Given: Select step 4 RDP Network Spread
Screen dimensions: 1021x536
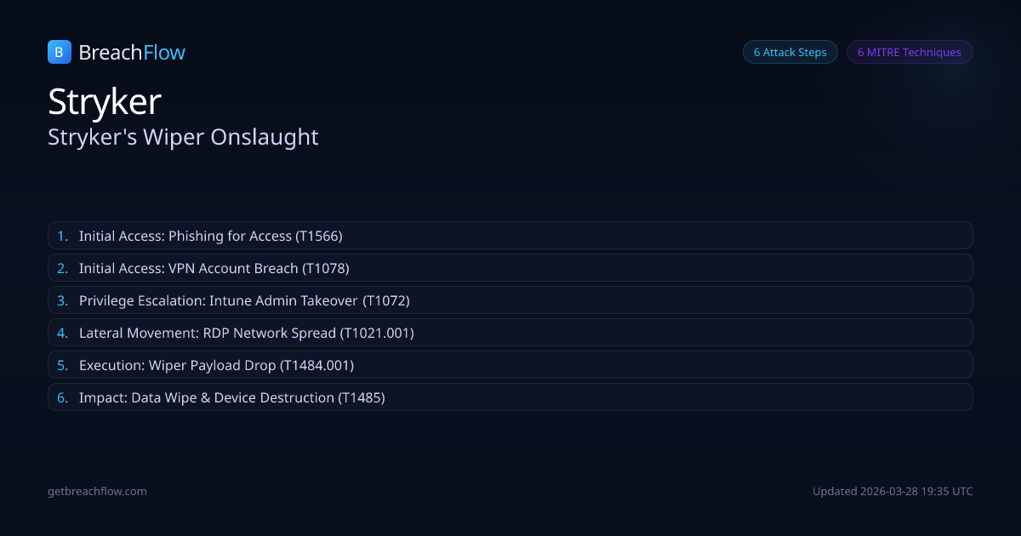Looking at the screenshot, I should [247, 333].
